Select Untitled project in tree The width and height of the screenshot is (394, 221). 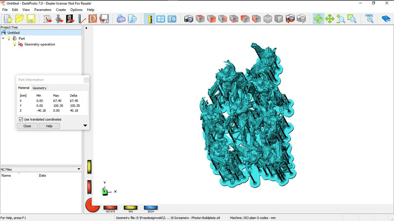13,33
